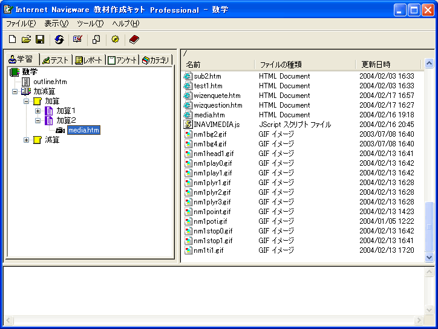This screenshot has height=329, width=438.
Task: Click the GIF icon of nm1bg2.gif
Action: click(188, 134)
